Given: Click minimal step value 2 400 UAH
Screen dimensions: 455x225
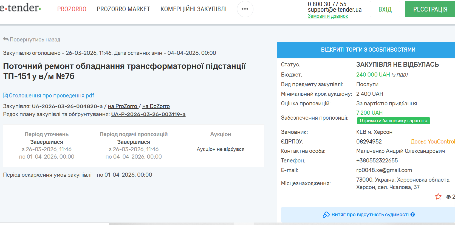Looking at the screenshot, I should [370, 94].
